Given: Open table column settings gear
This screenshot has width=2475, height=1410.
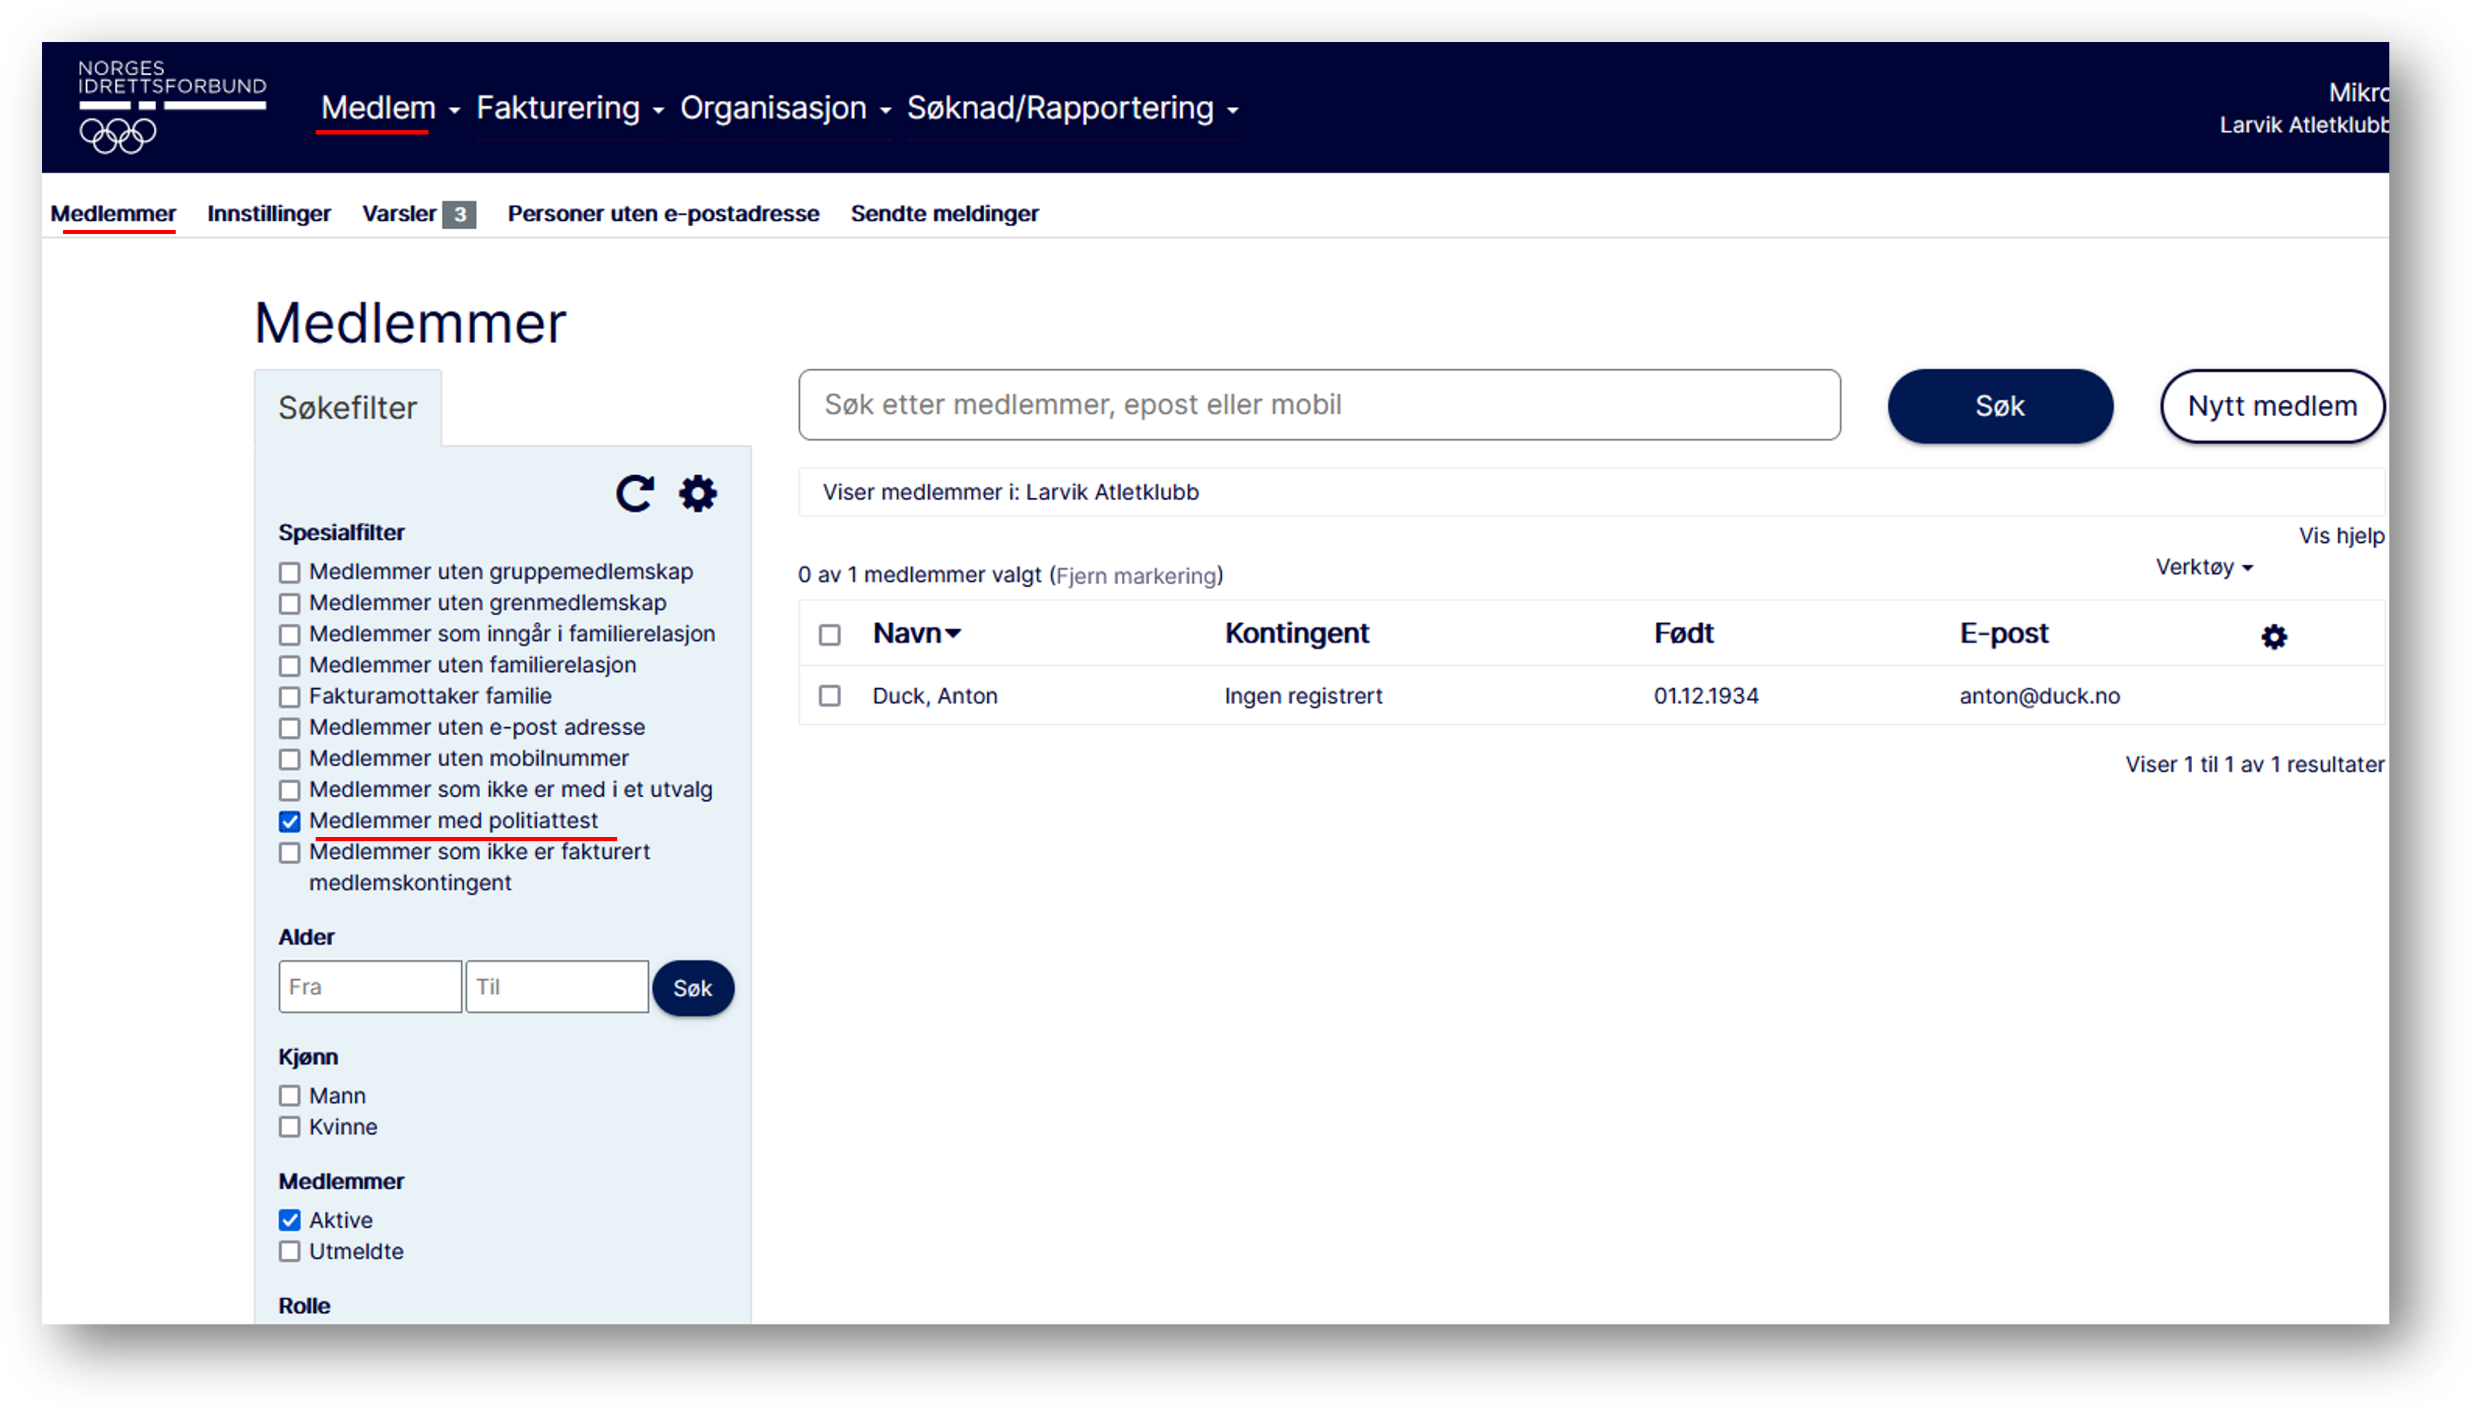Looking at the screenshot, I should pyautogui.click(x=2274, y=636).
